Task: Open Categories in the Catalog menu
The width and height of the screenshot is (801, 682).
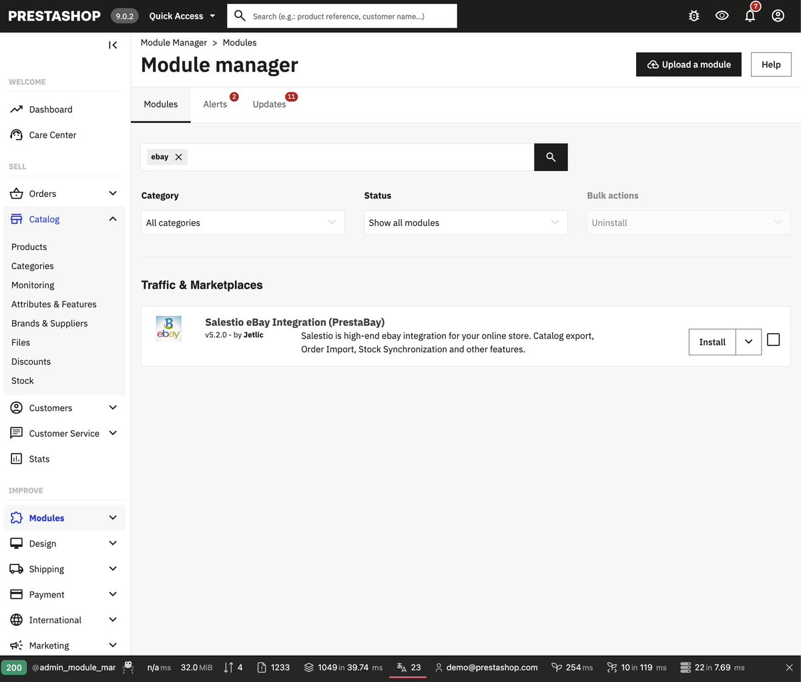Action: (x=33, y=266)
